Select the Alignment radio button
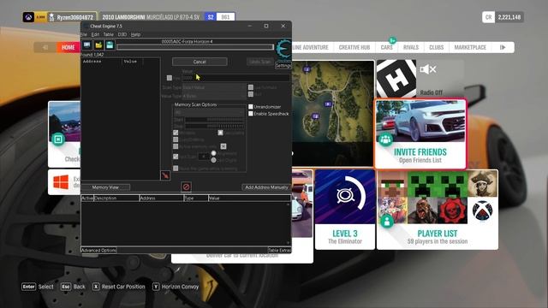The image size is (548, 308). pyautogui.click(x=213, y=153)
